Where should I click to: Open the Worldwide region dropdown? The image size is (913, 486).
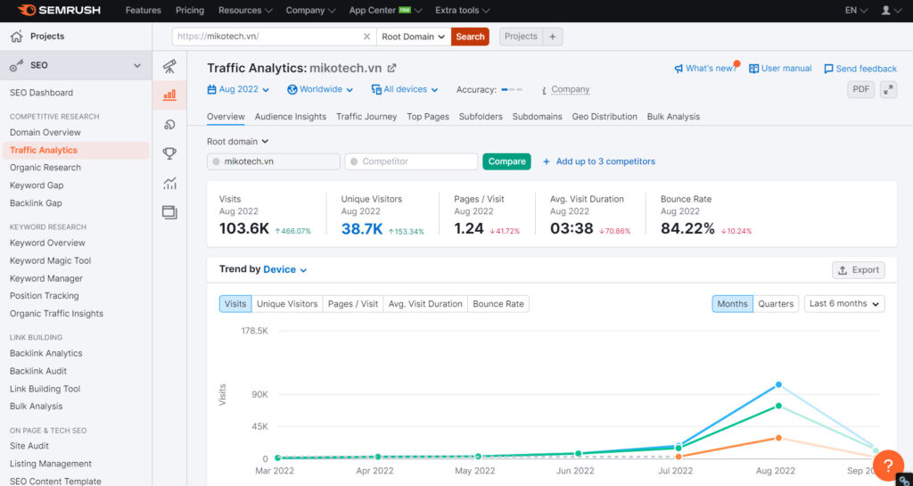coord(320,90)
